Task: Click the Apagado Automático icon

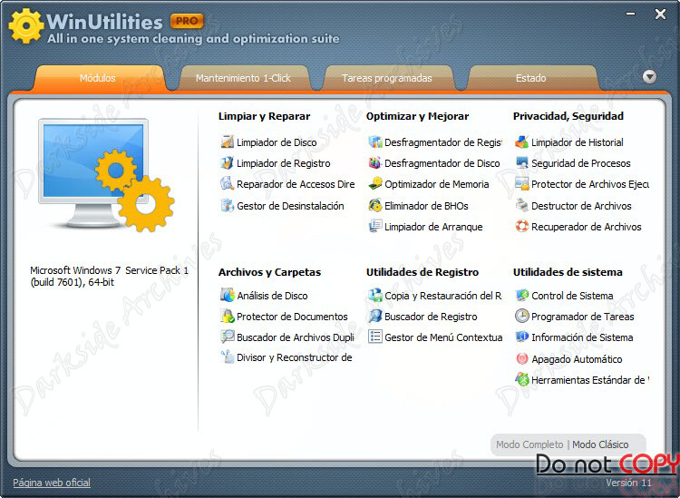Action: pyautogui.click(x=522, y=358)
